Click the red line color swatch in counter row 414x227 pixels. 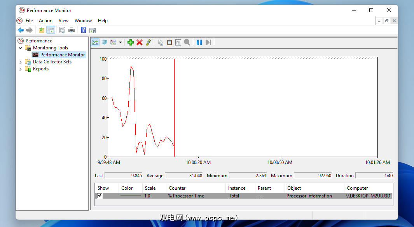coord(131,196)
